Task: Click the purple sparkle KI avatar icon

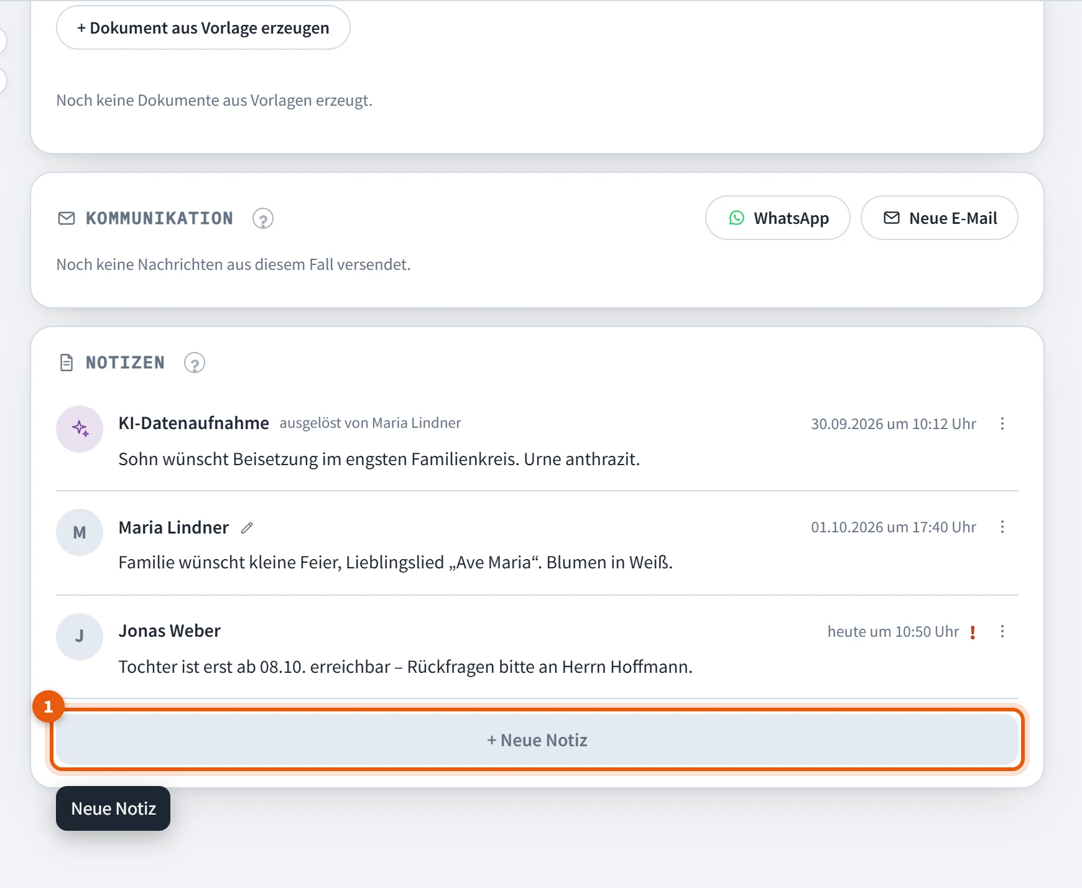Action: pyautogui.click(x=80, y=429)
